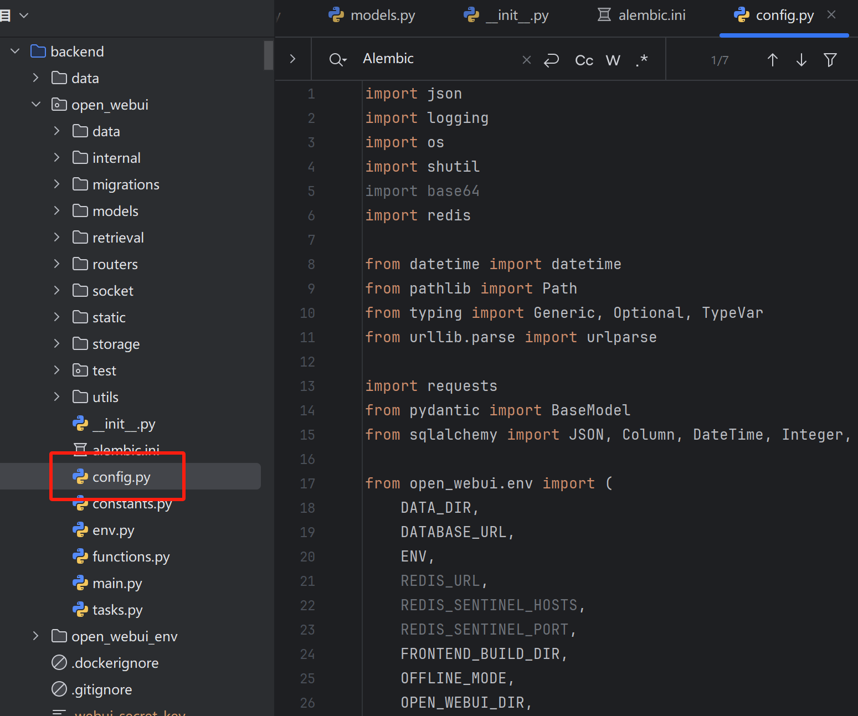Open the search history dropdown on the magnifier
The width and height of the screenshot is (858, 716).
338,59
